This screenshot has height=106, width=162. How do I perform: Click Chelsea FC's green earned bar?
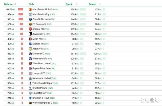pos(105,54)
